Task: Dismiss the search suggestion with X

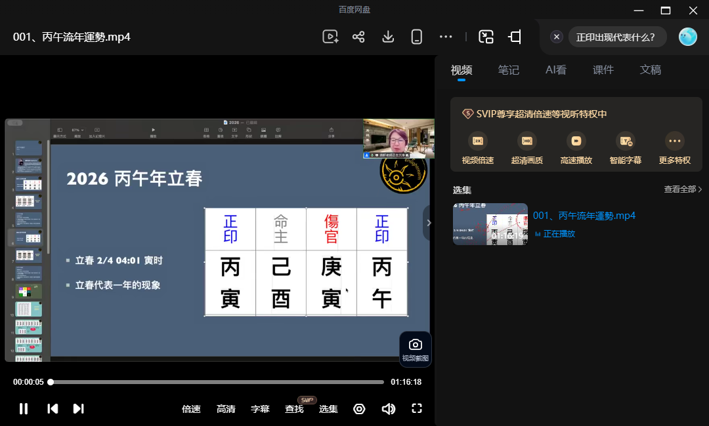Action: click(x=557, y=37)
